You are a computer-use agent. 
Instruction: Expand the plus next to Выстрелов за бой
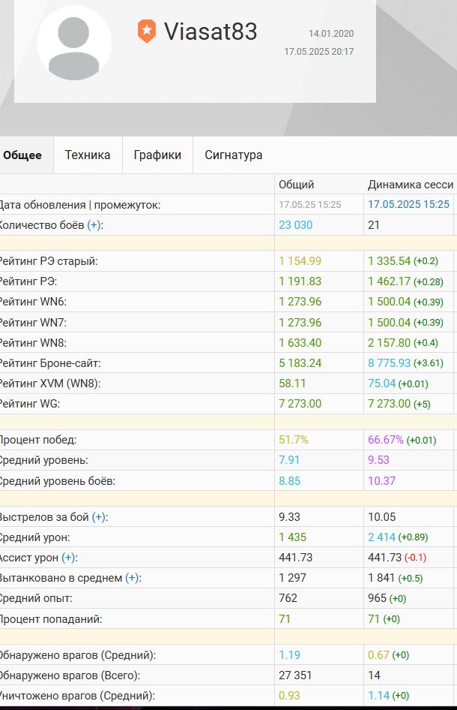pos(100,517)
